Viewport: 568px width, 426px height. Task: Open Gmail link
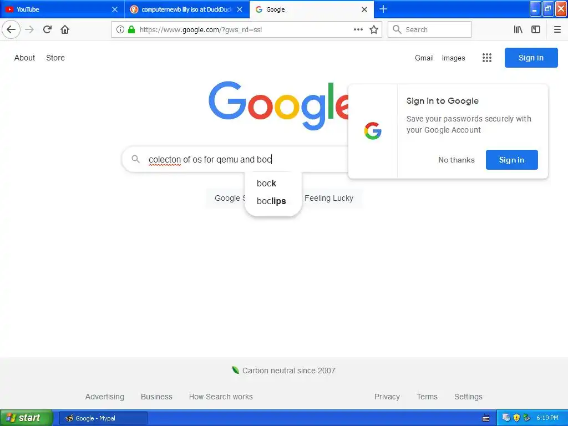(x=424, y=58)
